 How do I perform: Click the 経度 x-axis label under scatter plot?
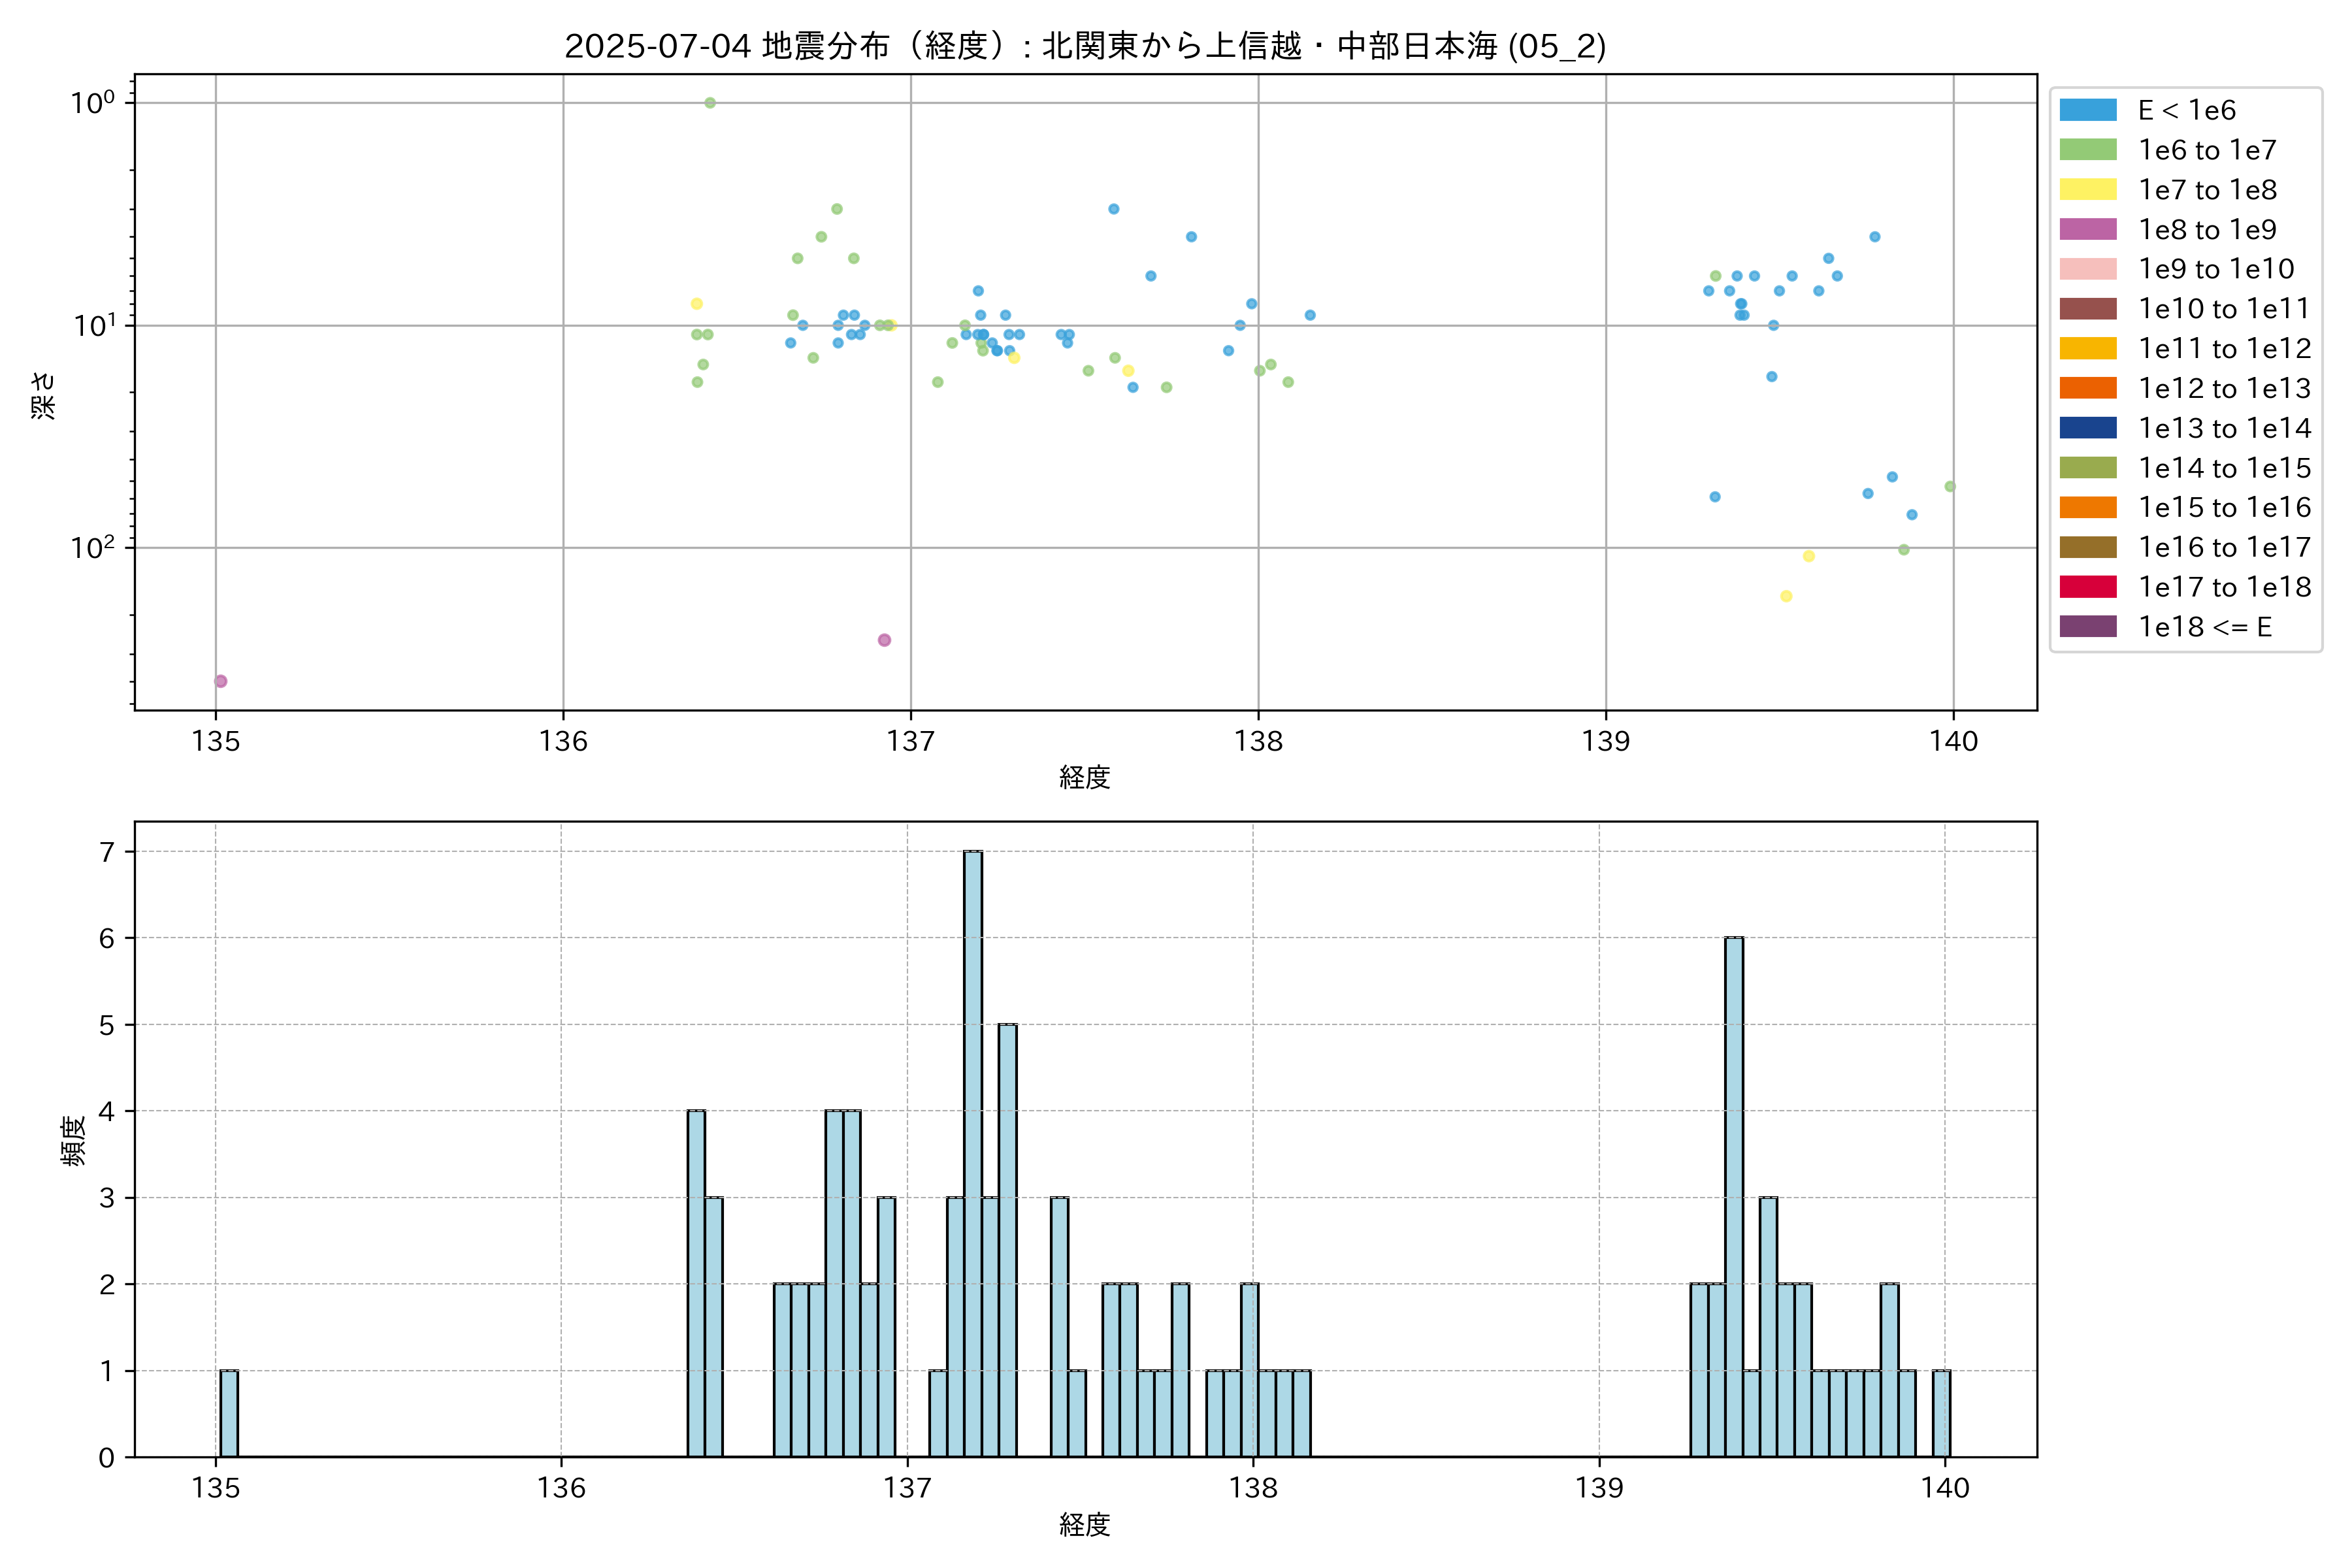tap(1085, 777)
